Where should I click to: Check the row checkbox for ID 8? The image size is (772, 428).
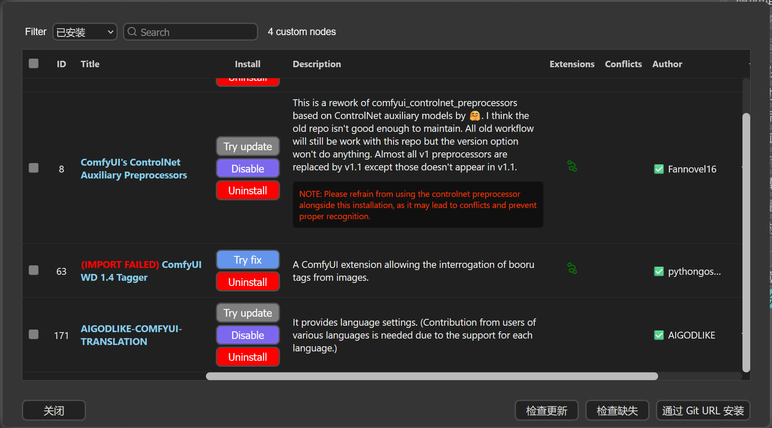(33, 168)
